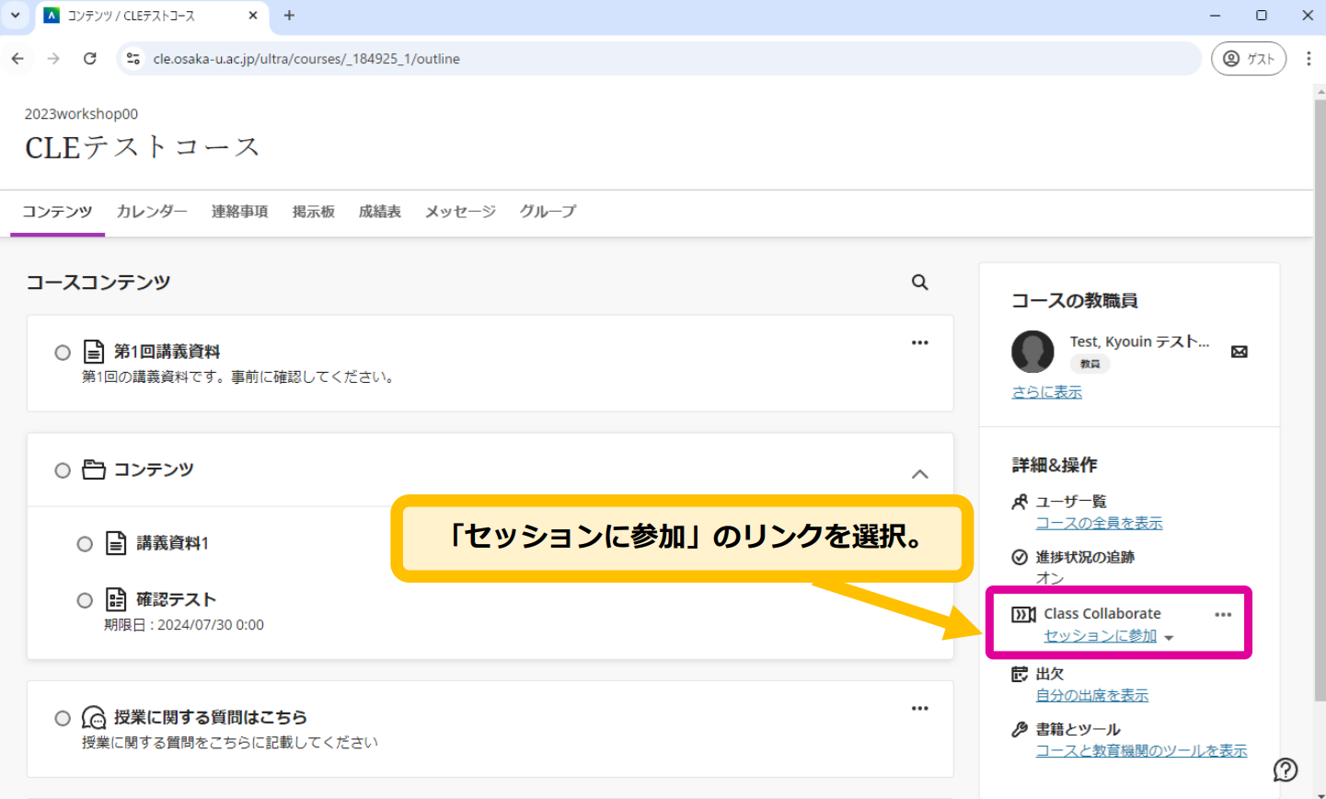Switch to the 連絡事項 tab
Image resolution: width=1326 pixels, height=799 pixels.
click(x=239, y=212)
